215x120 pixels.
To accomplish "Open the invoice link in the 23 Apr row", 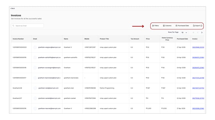I will [x=198, y=78].
